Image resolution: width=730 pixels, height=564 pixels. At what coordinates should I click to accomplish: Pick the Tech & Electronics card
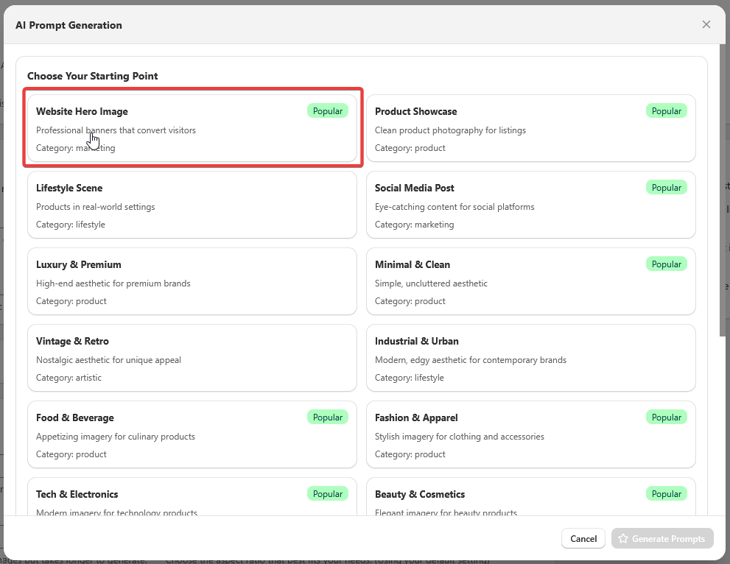pyautogui.click(x=192, y=501)
